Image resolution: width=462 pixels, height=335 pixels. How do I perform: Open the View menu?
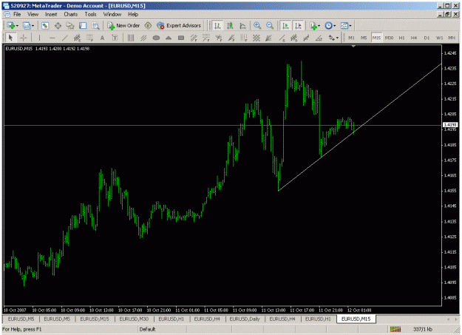(33, 14)
